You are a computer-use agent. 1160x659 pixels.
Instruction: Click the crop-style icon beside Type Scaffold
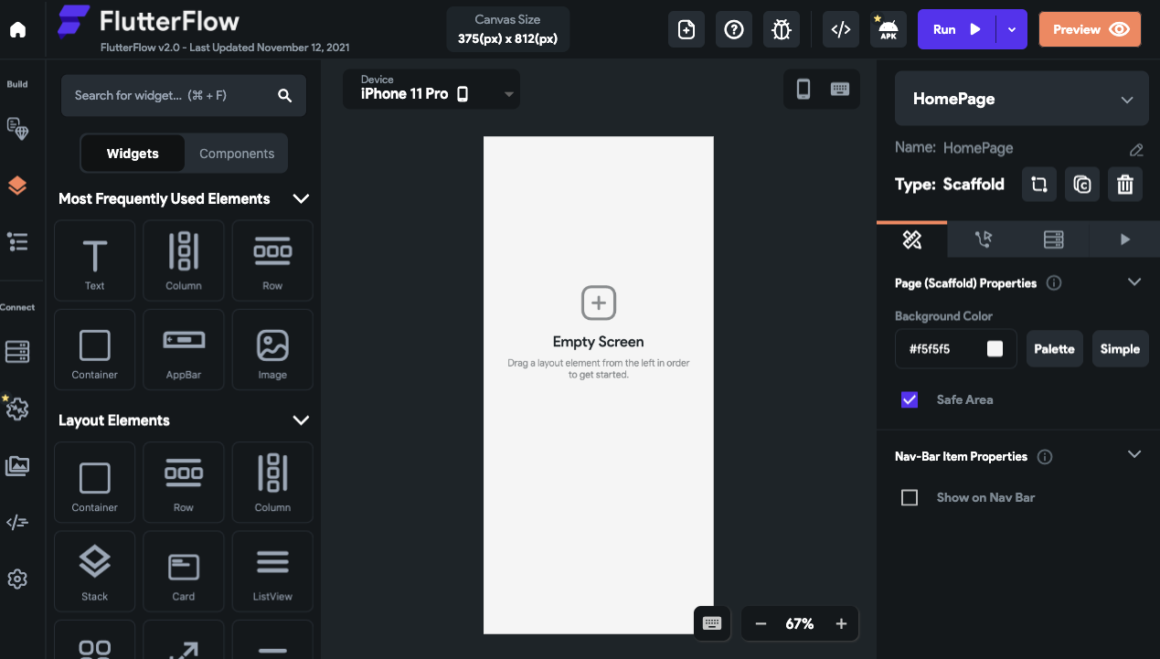(x=1039, y=185)
